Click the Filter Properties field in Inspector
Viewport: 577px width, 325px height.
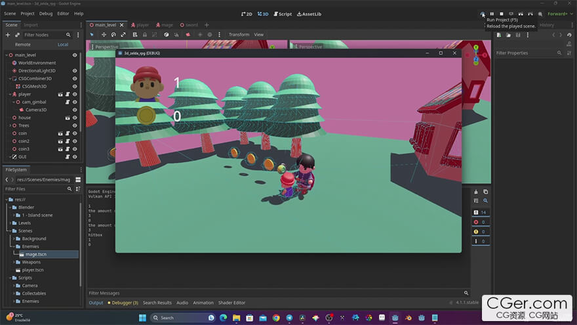click(x=528, y=53)
